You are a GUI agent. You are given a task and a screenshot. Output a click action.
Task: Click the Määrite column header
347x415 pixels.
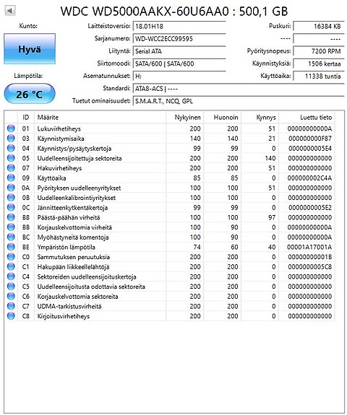click(100, 117)
